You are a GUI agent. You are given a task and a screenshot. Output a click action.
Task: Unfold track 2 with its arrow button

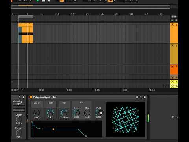(172, 46)
